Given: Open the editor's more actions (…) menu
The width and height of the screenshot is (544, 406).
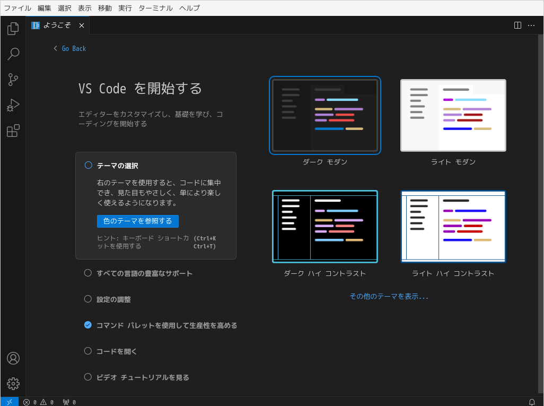Looking at the screenshot, I should click(531, 25).
